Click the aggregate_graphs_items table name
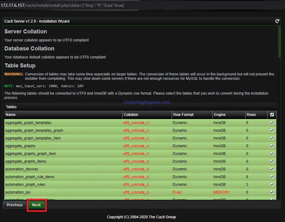 (x=26, y=161)
